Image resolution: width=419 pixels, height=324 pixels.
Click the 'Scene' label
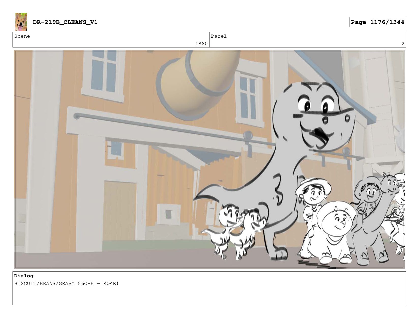[x=22, y=36]
